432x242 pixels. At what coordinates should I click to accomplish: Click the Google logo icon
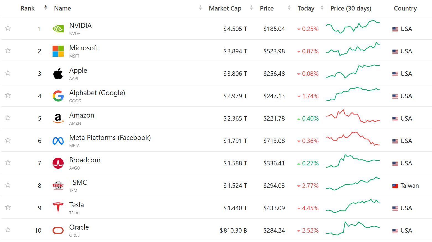58,96
